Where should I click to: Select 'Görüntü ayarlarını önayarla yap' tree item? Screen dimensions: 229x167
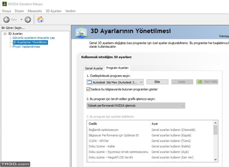tap(33, 38)
